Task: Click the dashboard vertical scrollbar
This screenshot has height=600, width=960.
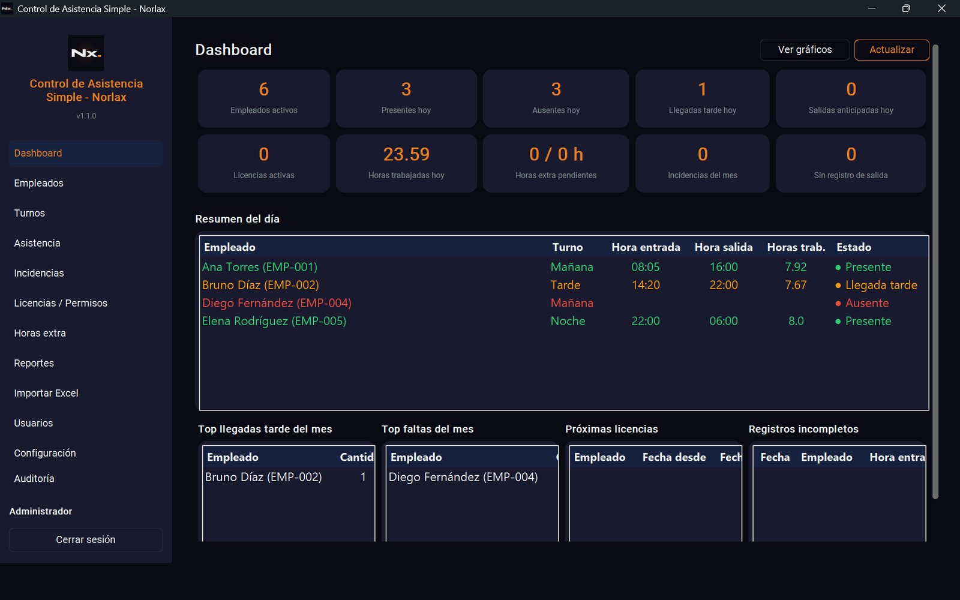Action: 935,272
